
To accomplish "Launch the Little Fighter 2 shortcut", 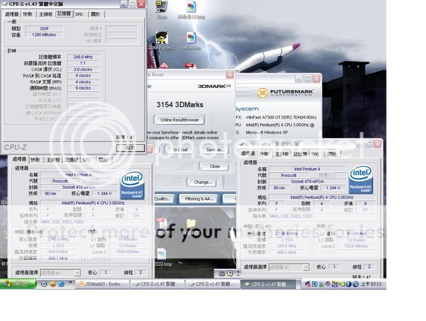I will [162, 41].
